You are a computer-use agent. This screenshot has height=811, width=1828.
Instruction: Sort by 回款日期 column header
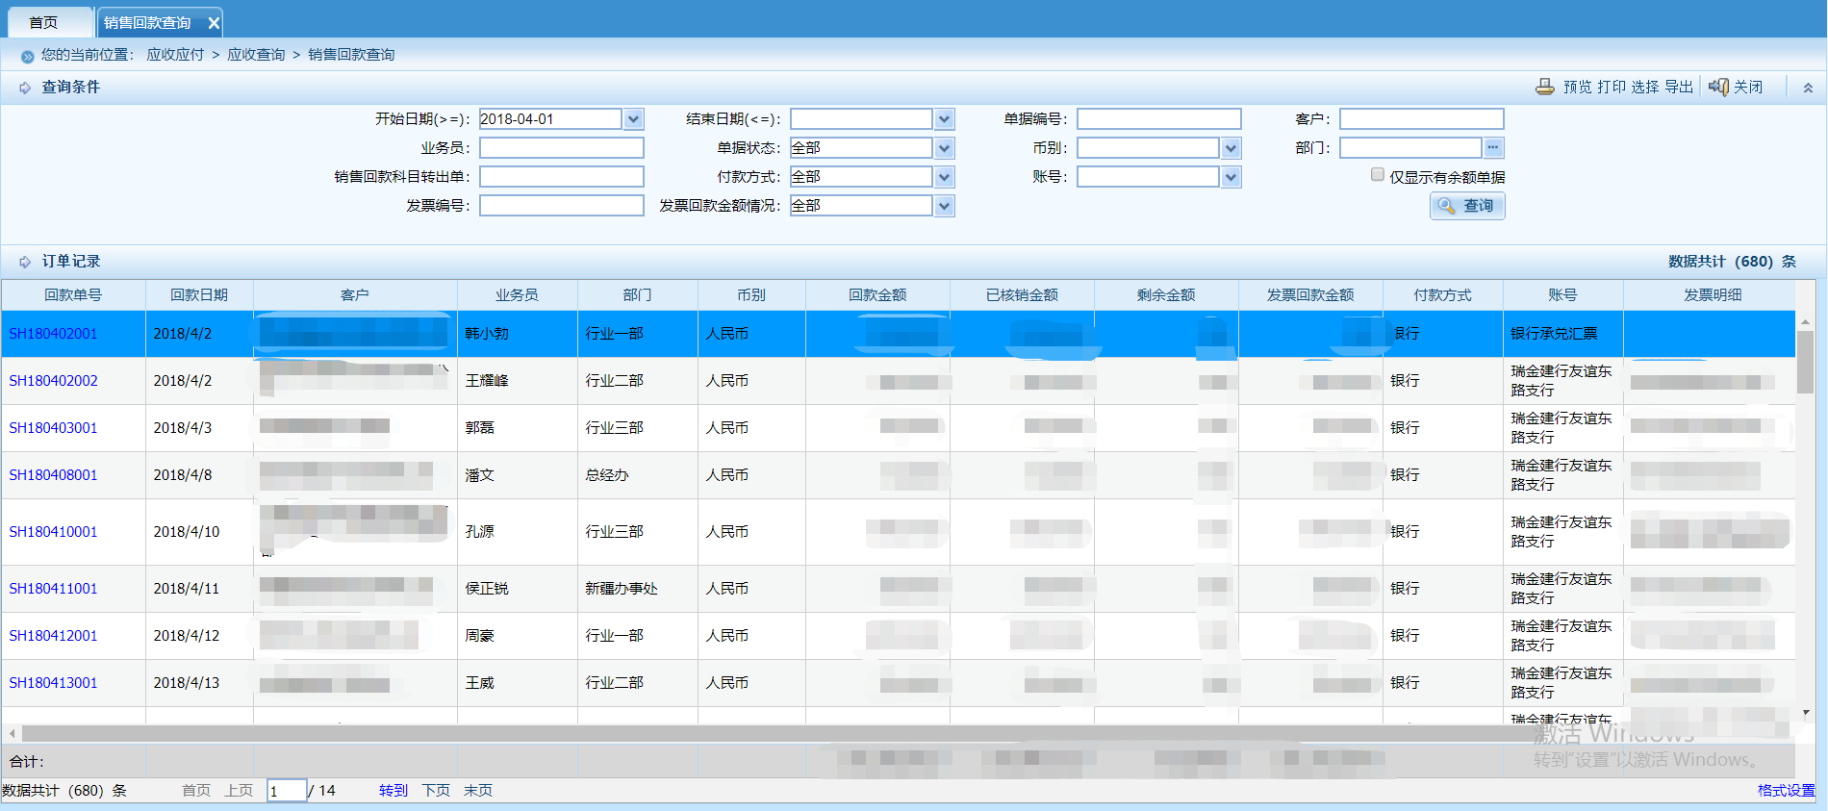(199, 295)
